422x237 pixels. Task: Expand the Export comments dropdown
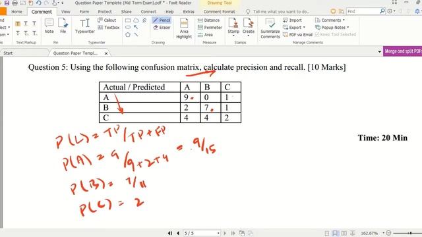(x=304, y=28)
